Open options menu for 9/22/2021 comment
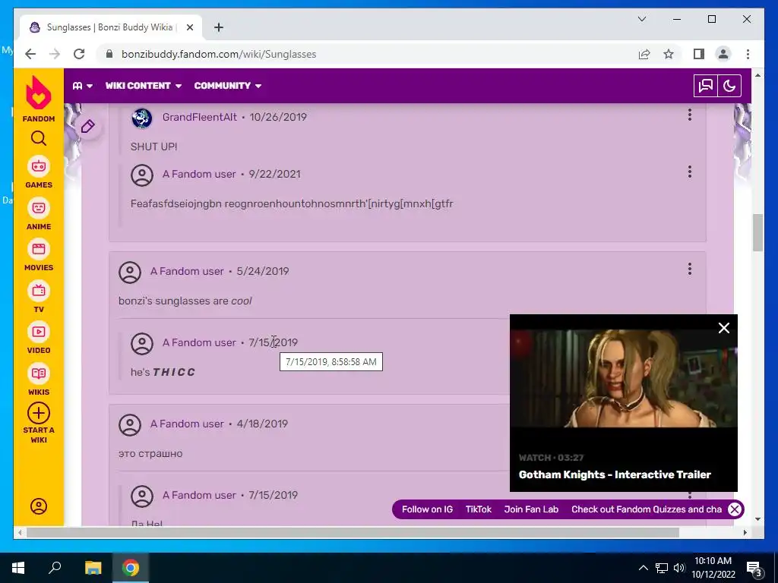The image size is (778, 583). coord(690,172)
